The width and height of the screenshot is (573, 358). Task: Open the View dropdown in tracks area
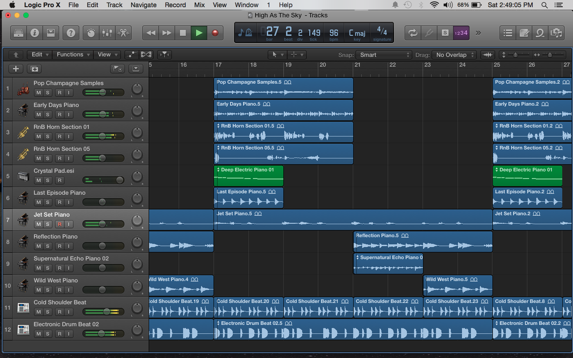pos(107,54)
